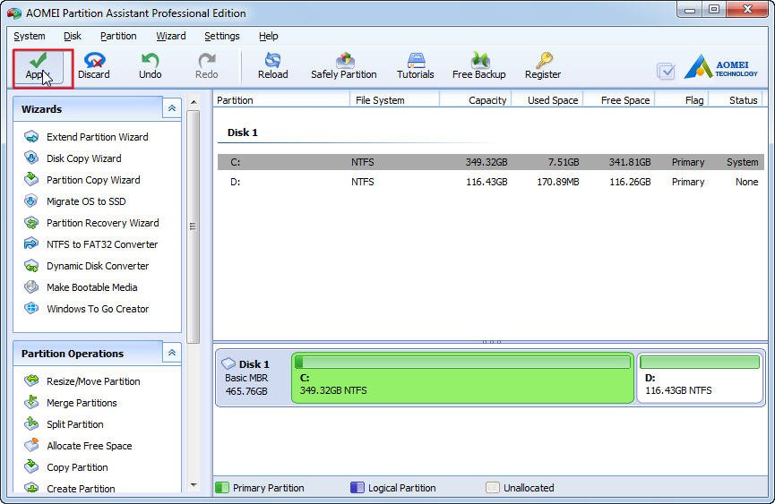Image resolution: width=775 pixels, height=504 pixels.
Task: Open the System menu
Action: pos(30,36)
